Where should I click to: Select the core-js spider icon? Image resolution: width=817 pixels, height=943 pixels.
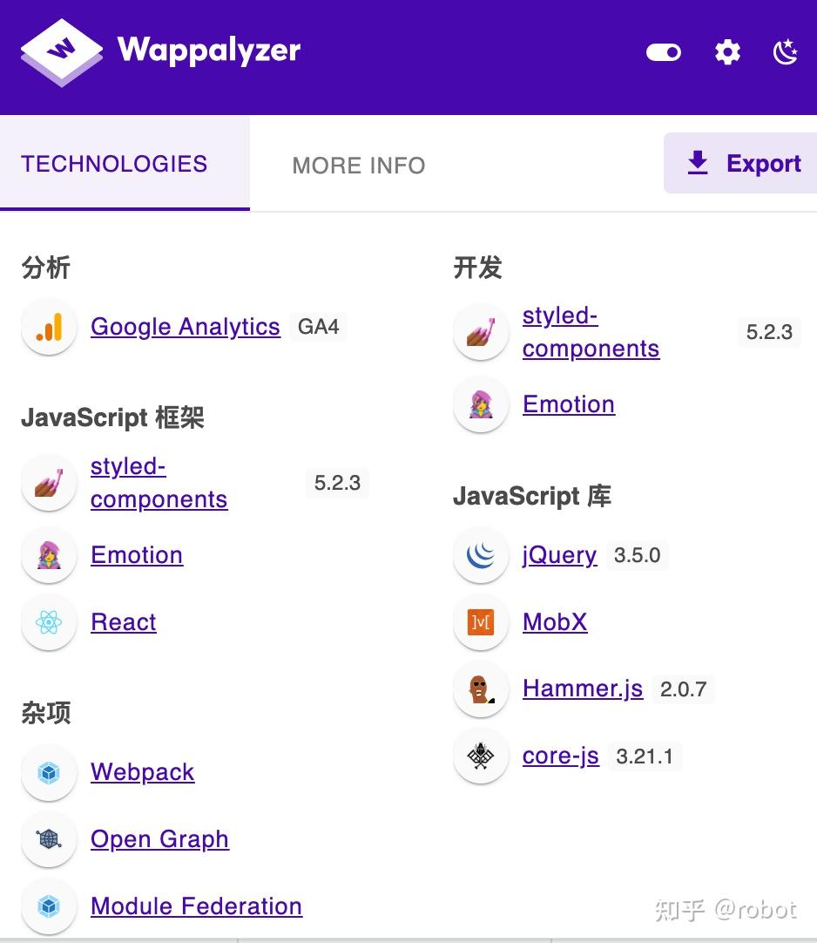coord(481,756)
